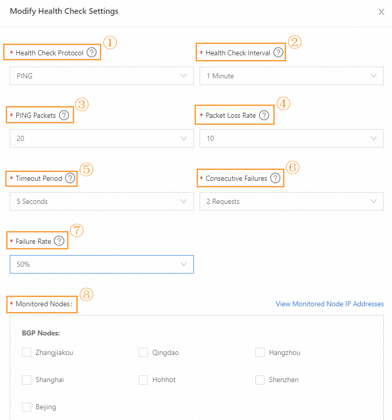This screenshot has width=392, height=420.
Task: Open the PING Packets help tooltip
Action: click(x=64, y=115)
